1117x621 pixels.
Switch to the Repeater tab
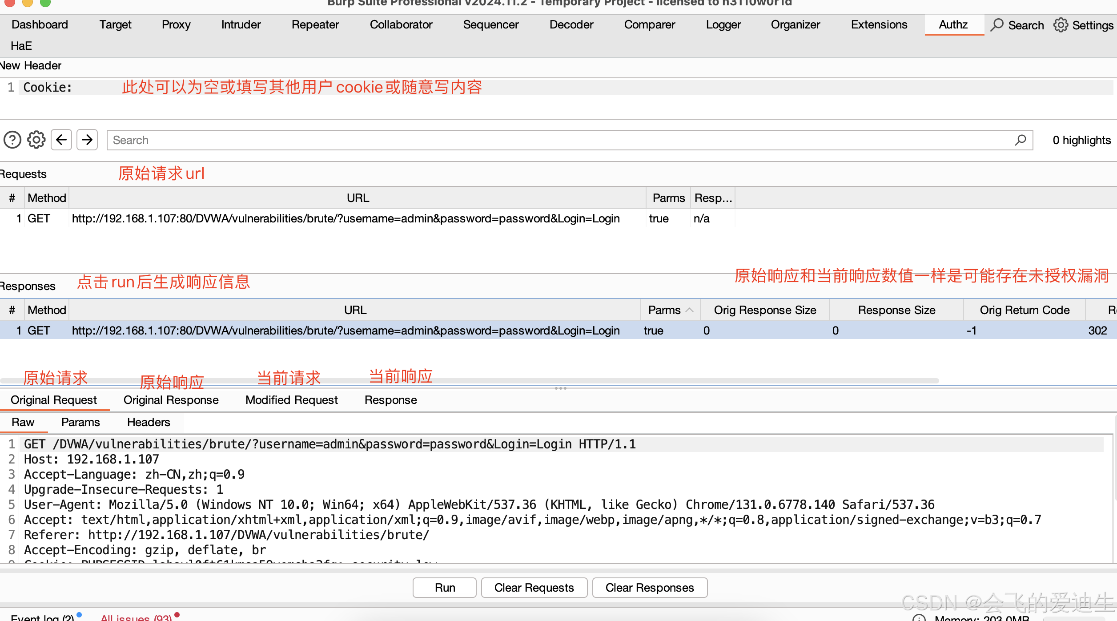point(315,24)
